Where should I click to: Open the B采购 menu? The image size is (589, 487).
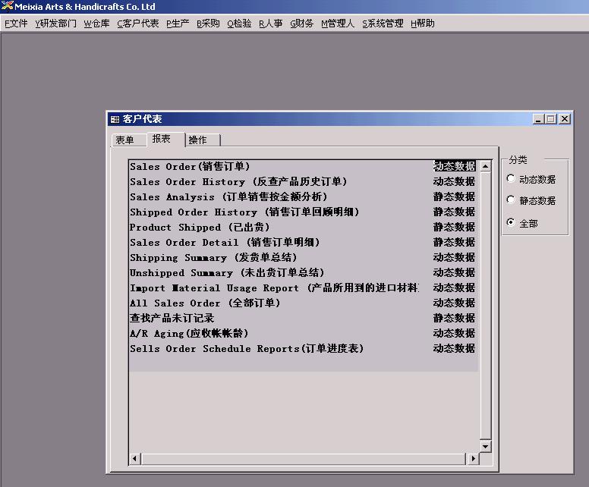(x=208, y=24)
